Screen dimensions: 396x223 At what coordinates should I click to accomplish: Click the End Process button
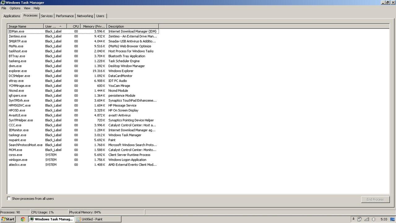(x=375, y=199)
